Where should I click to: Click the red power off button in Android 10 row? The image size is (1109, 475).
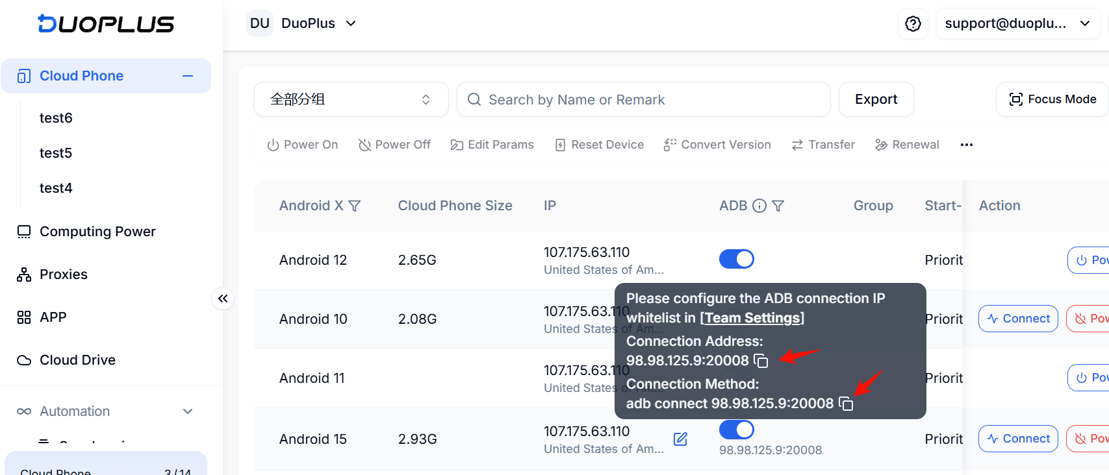coord(1088,319)
